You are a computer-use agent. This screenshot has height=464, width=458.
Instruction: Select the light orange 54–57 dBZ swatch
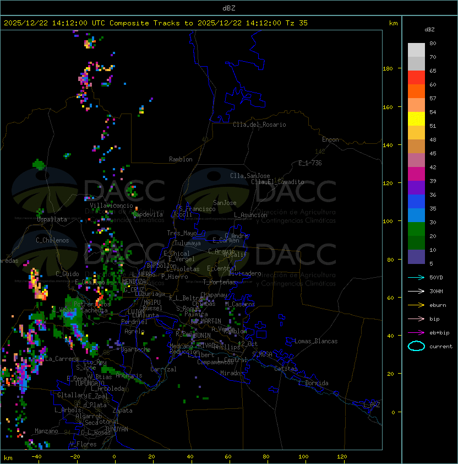pyautogui.click(x=416, y=105)
